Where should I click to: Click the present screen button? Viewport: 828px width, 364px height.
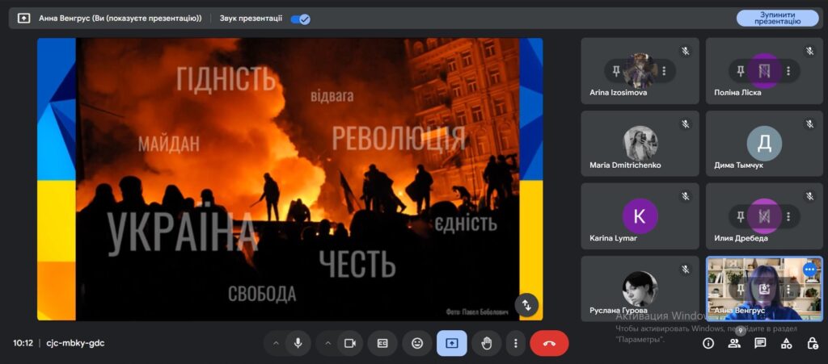coord(451,344)
